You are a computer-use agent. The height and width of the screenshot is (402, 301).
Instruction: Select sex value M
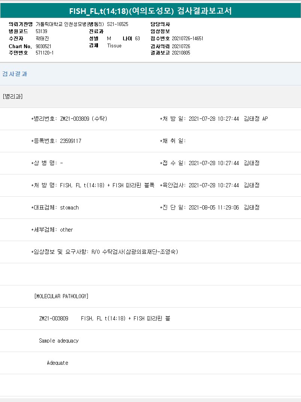(x=109, y=38)
